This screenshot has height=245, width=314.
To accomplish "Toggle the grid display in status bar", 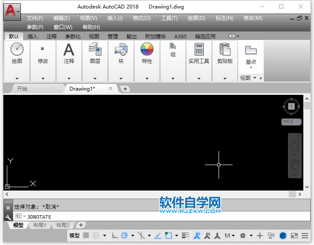I will pos(86,235).
